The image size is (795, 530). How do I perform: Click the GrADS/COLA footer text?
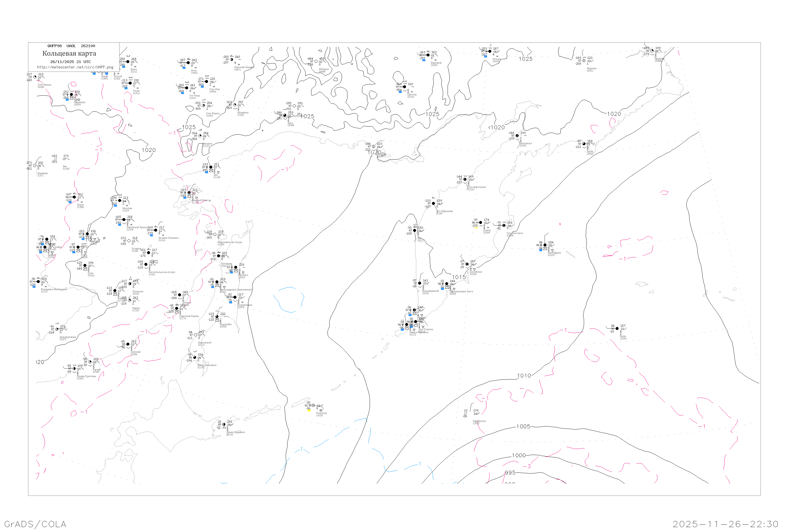point(35,524)
